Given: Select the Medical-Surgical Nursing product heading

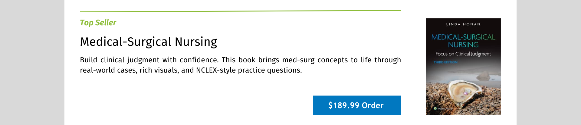Looking at the screenshot, I should [149, 42].
